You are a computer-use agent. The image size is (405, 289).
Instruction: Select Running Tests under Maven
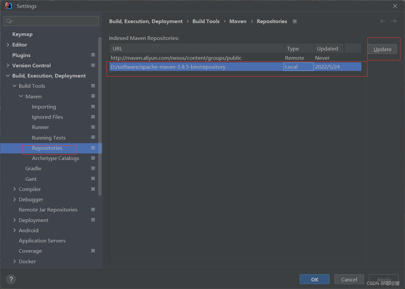click(49, 138)
